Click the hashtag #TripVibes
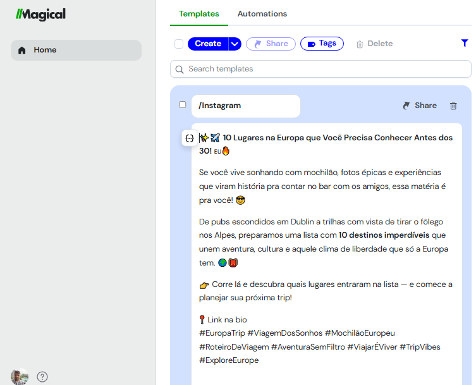This screenshot has width=476, height=385. pos(420,347)
